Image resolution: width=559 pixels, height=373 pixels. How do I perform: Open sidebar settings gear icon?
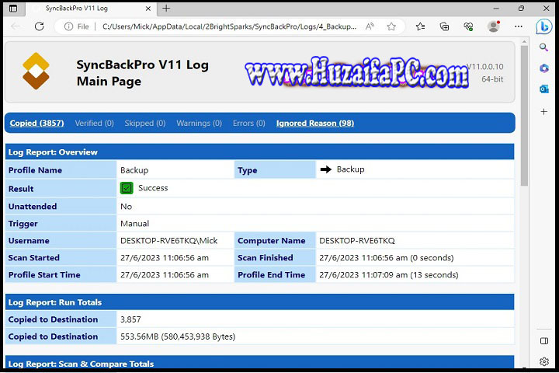coord(544,361)
